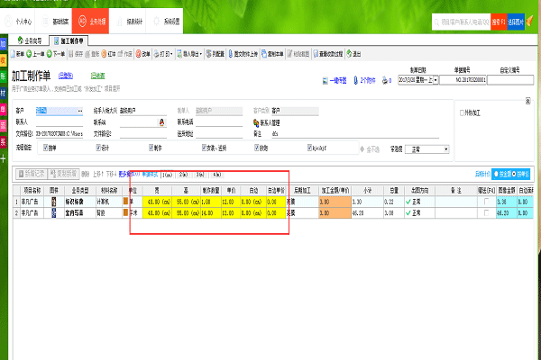Click the QQ penguin icon in 联系QQ field
The height and width of the screenshot is (360, 541).
click(161, 122)
